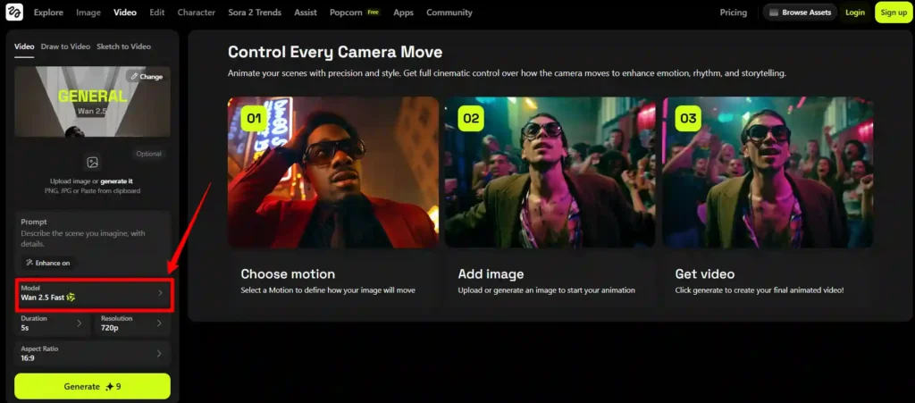Expand the Resolution 720p dropdown
The image size is (915, 403).
[x=133, y=323]
